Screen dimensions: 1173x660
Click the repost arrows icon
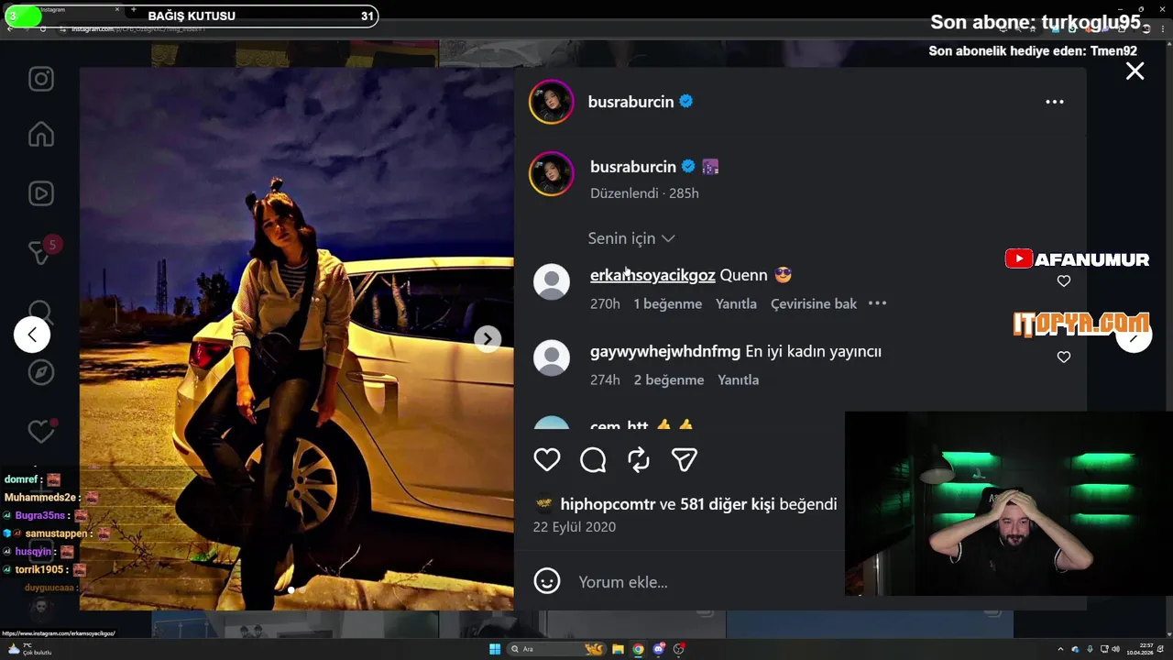(639, 459)
